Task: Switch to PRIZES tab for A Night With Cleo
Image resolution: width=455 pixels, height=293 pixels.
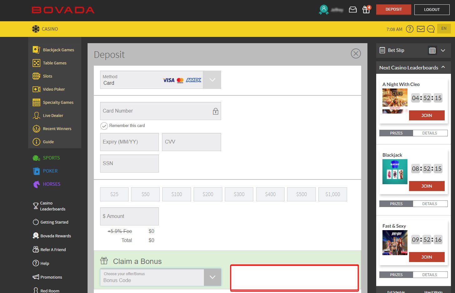Action: point(396,133)
